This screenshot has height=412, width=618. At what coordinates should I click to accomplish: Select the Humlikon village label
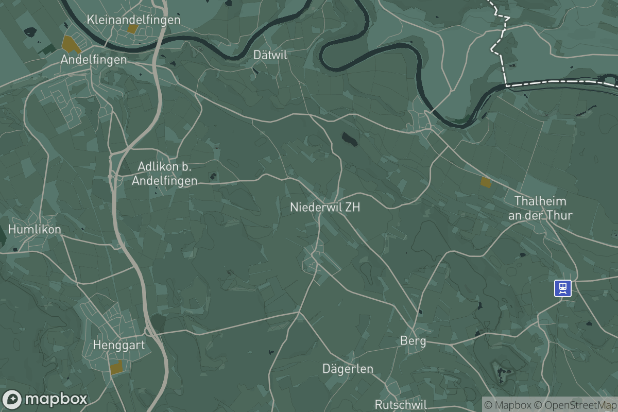(35, 229)
